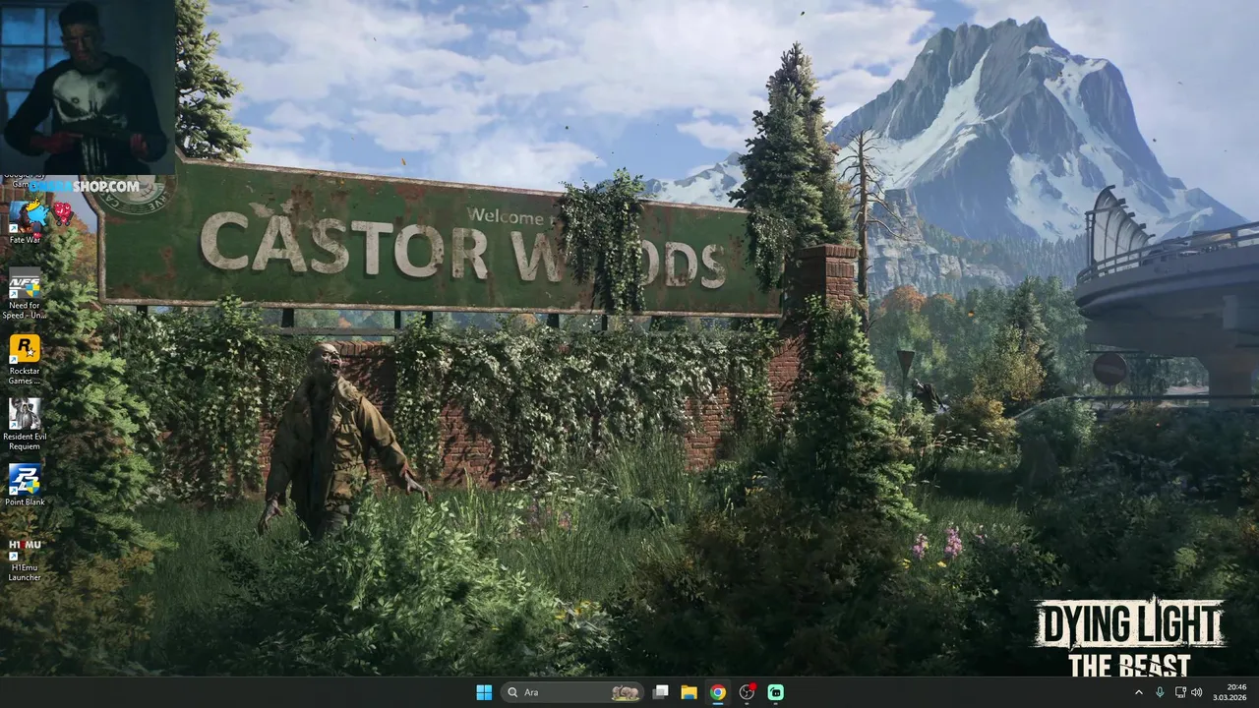Open Task View from the taskbar

(661, 692)
